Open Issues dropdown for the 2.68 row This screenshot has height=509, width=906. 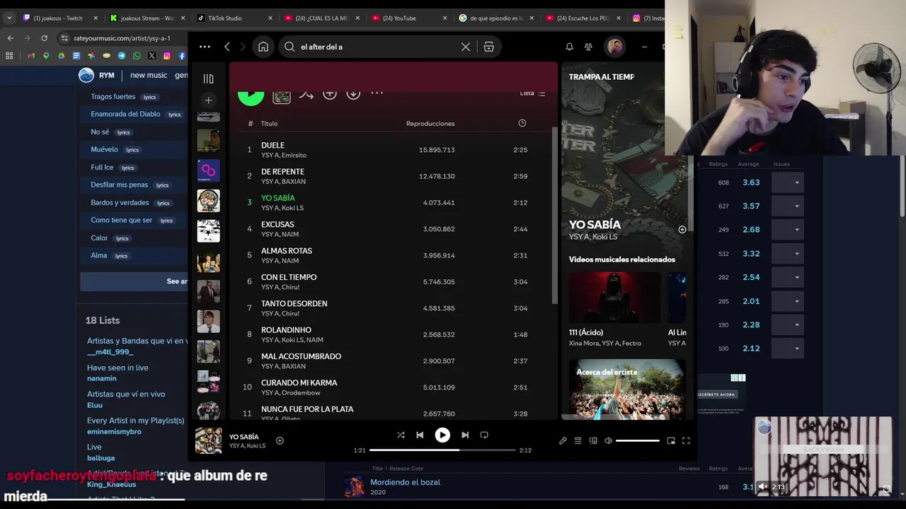click(x=788, y=230)
